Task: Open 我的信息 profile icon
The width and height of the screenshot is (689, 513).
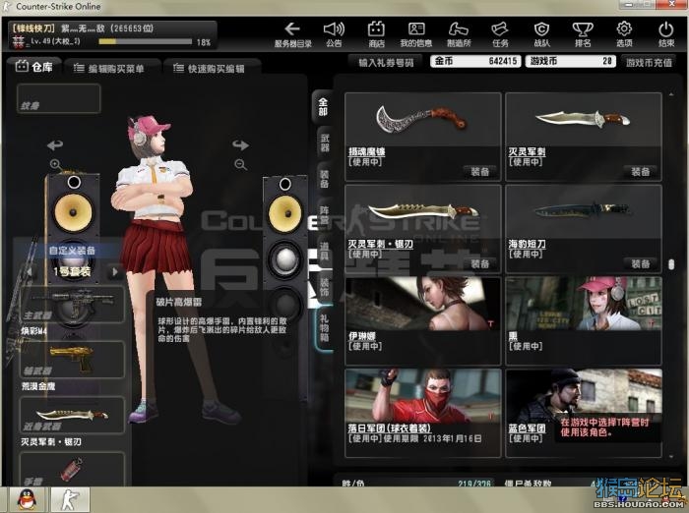Action: 416,34
